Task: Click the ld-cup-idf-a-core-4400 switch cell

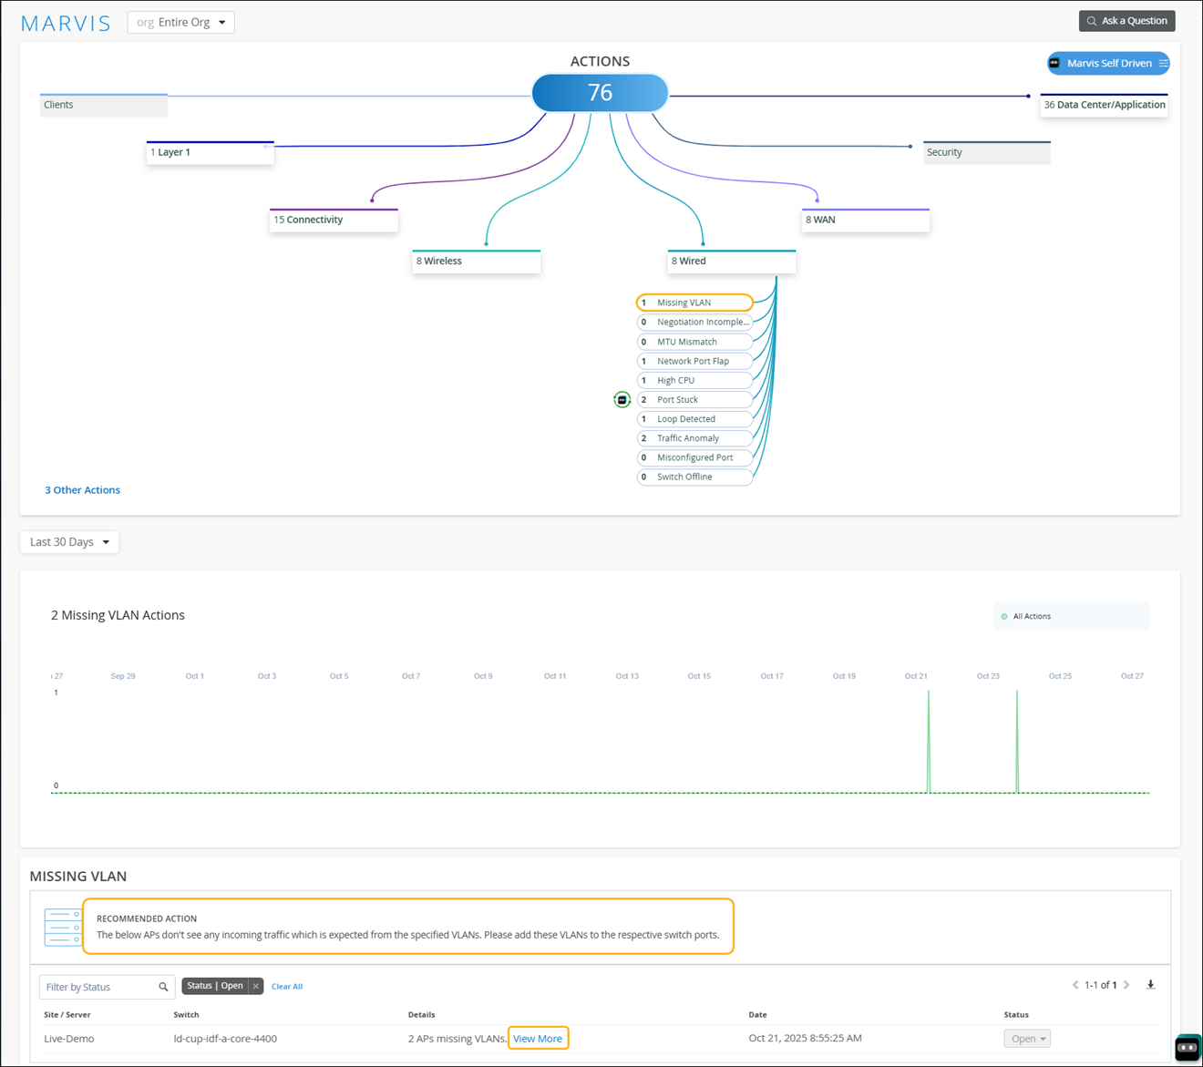Action: (225, 1039)
